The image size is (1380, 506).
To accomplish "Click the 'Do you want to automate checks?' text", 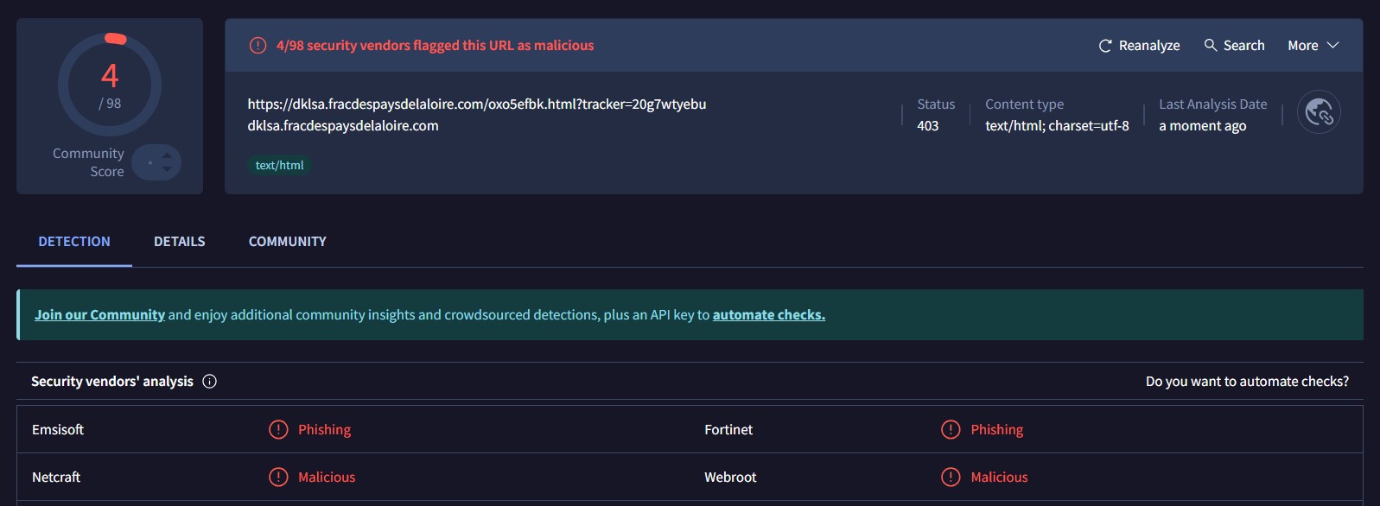I will (1246, 382).
